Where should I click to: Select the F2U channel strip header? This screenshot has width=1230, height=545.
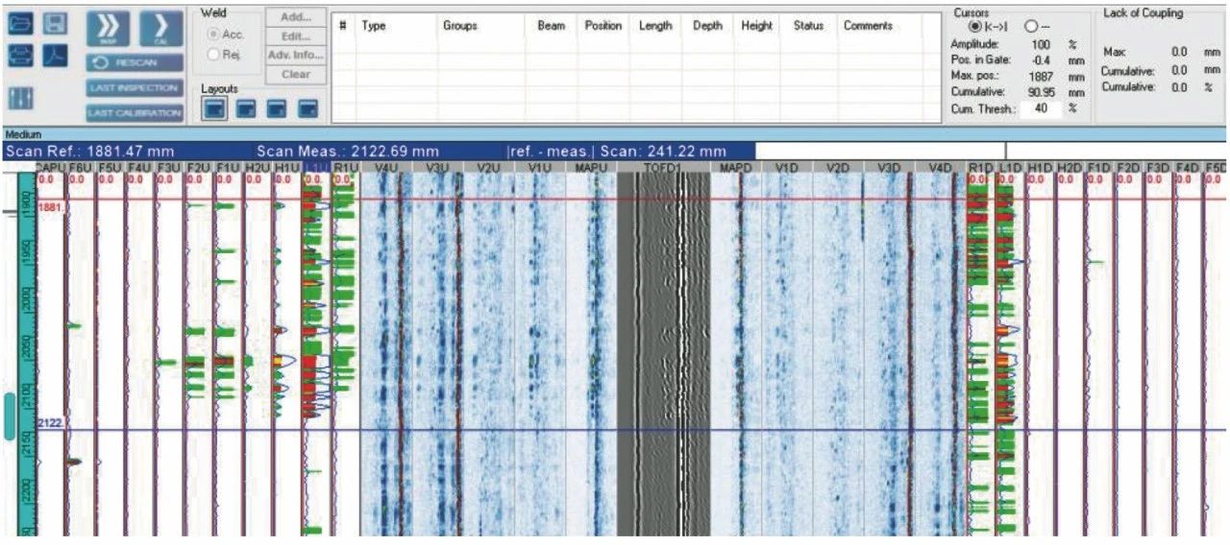click(198, 168)
